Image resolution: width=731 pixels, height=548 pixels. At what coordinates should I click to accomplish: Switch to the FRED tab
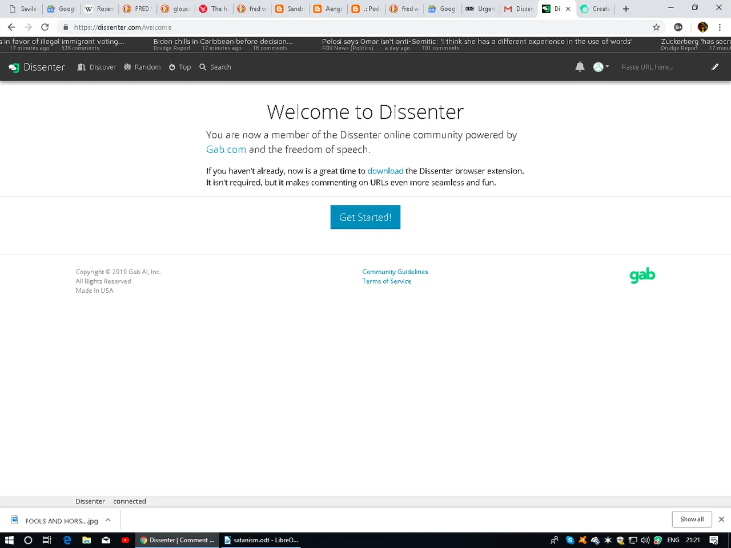pyautogui.click(x=138, y=9)
